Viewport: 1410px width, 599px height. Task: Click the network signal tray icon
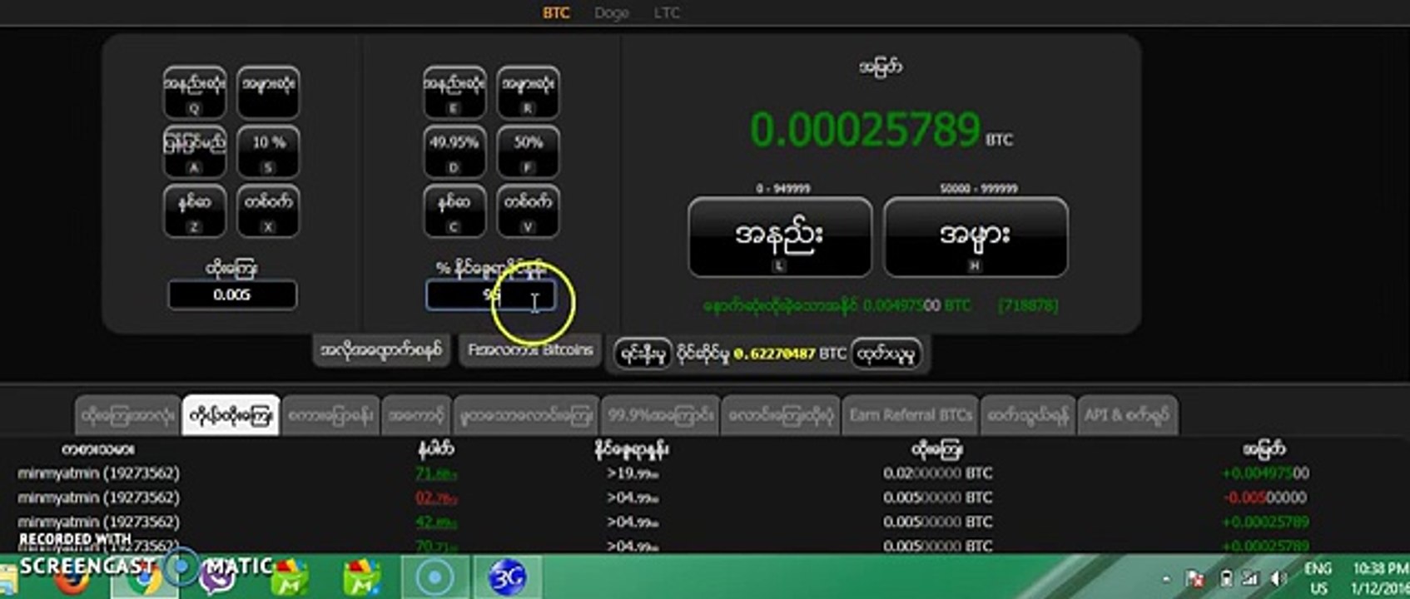click(x=1250, y=577)
